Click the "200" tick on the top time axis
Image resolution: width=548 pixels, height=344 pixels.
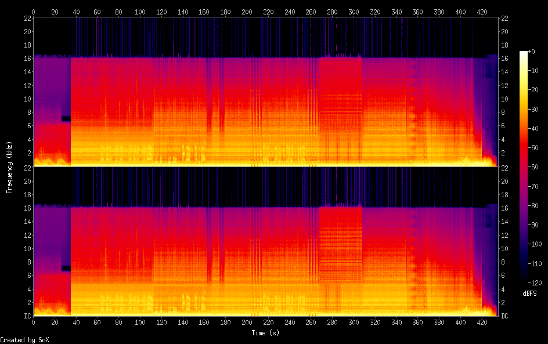click(247, 12)
